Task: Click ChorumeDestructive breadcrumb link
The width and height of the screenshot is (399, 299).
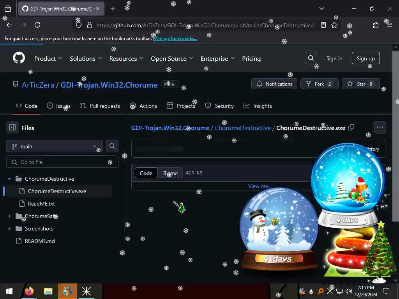Action: pyautogui.click(x=242, y=128)
